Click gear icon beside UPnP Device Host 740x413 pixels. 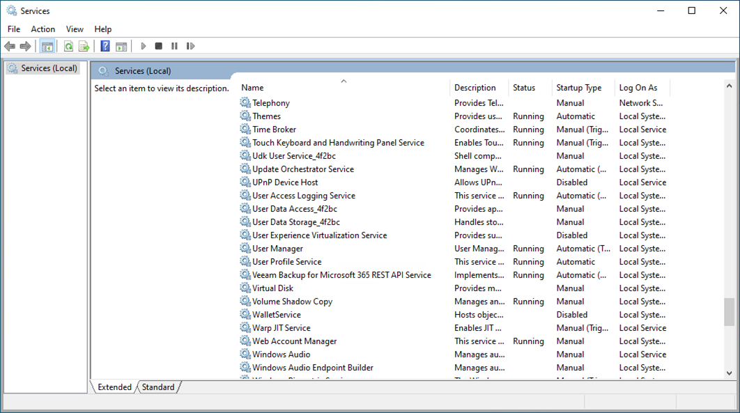pyautogui.click(x=245, y=182)
